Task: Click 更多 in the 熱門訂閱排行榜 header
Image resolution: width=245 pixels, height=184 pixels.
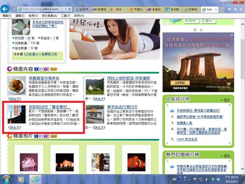Action: 227,156
